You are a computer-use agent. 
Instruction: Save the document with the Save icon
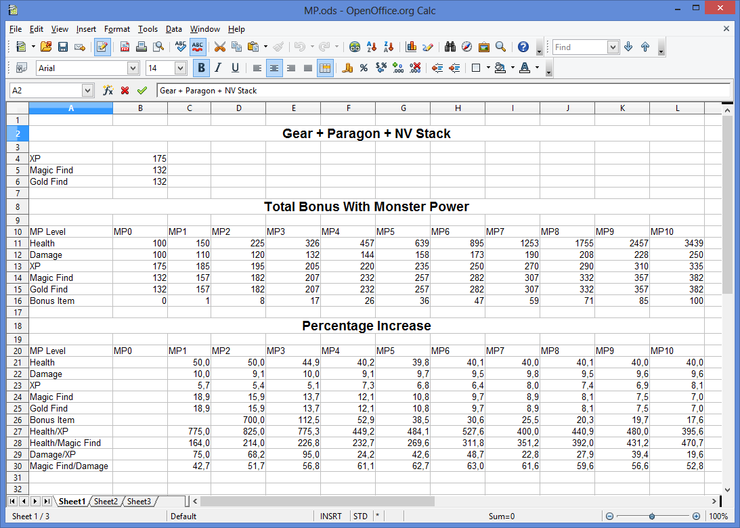click(x=63, y=47)
